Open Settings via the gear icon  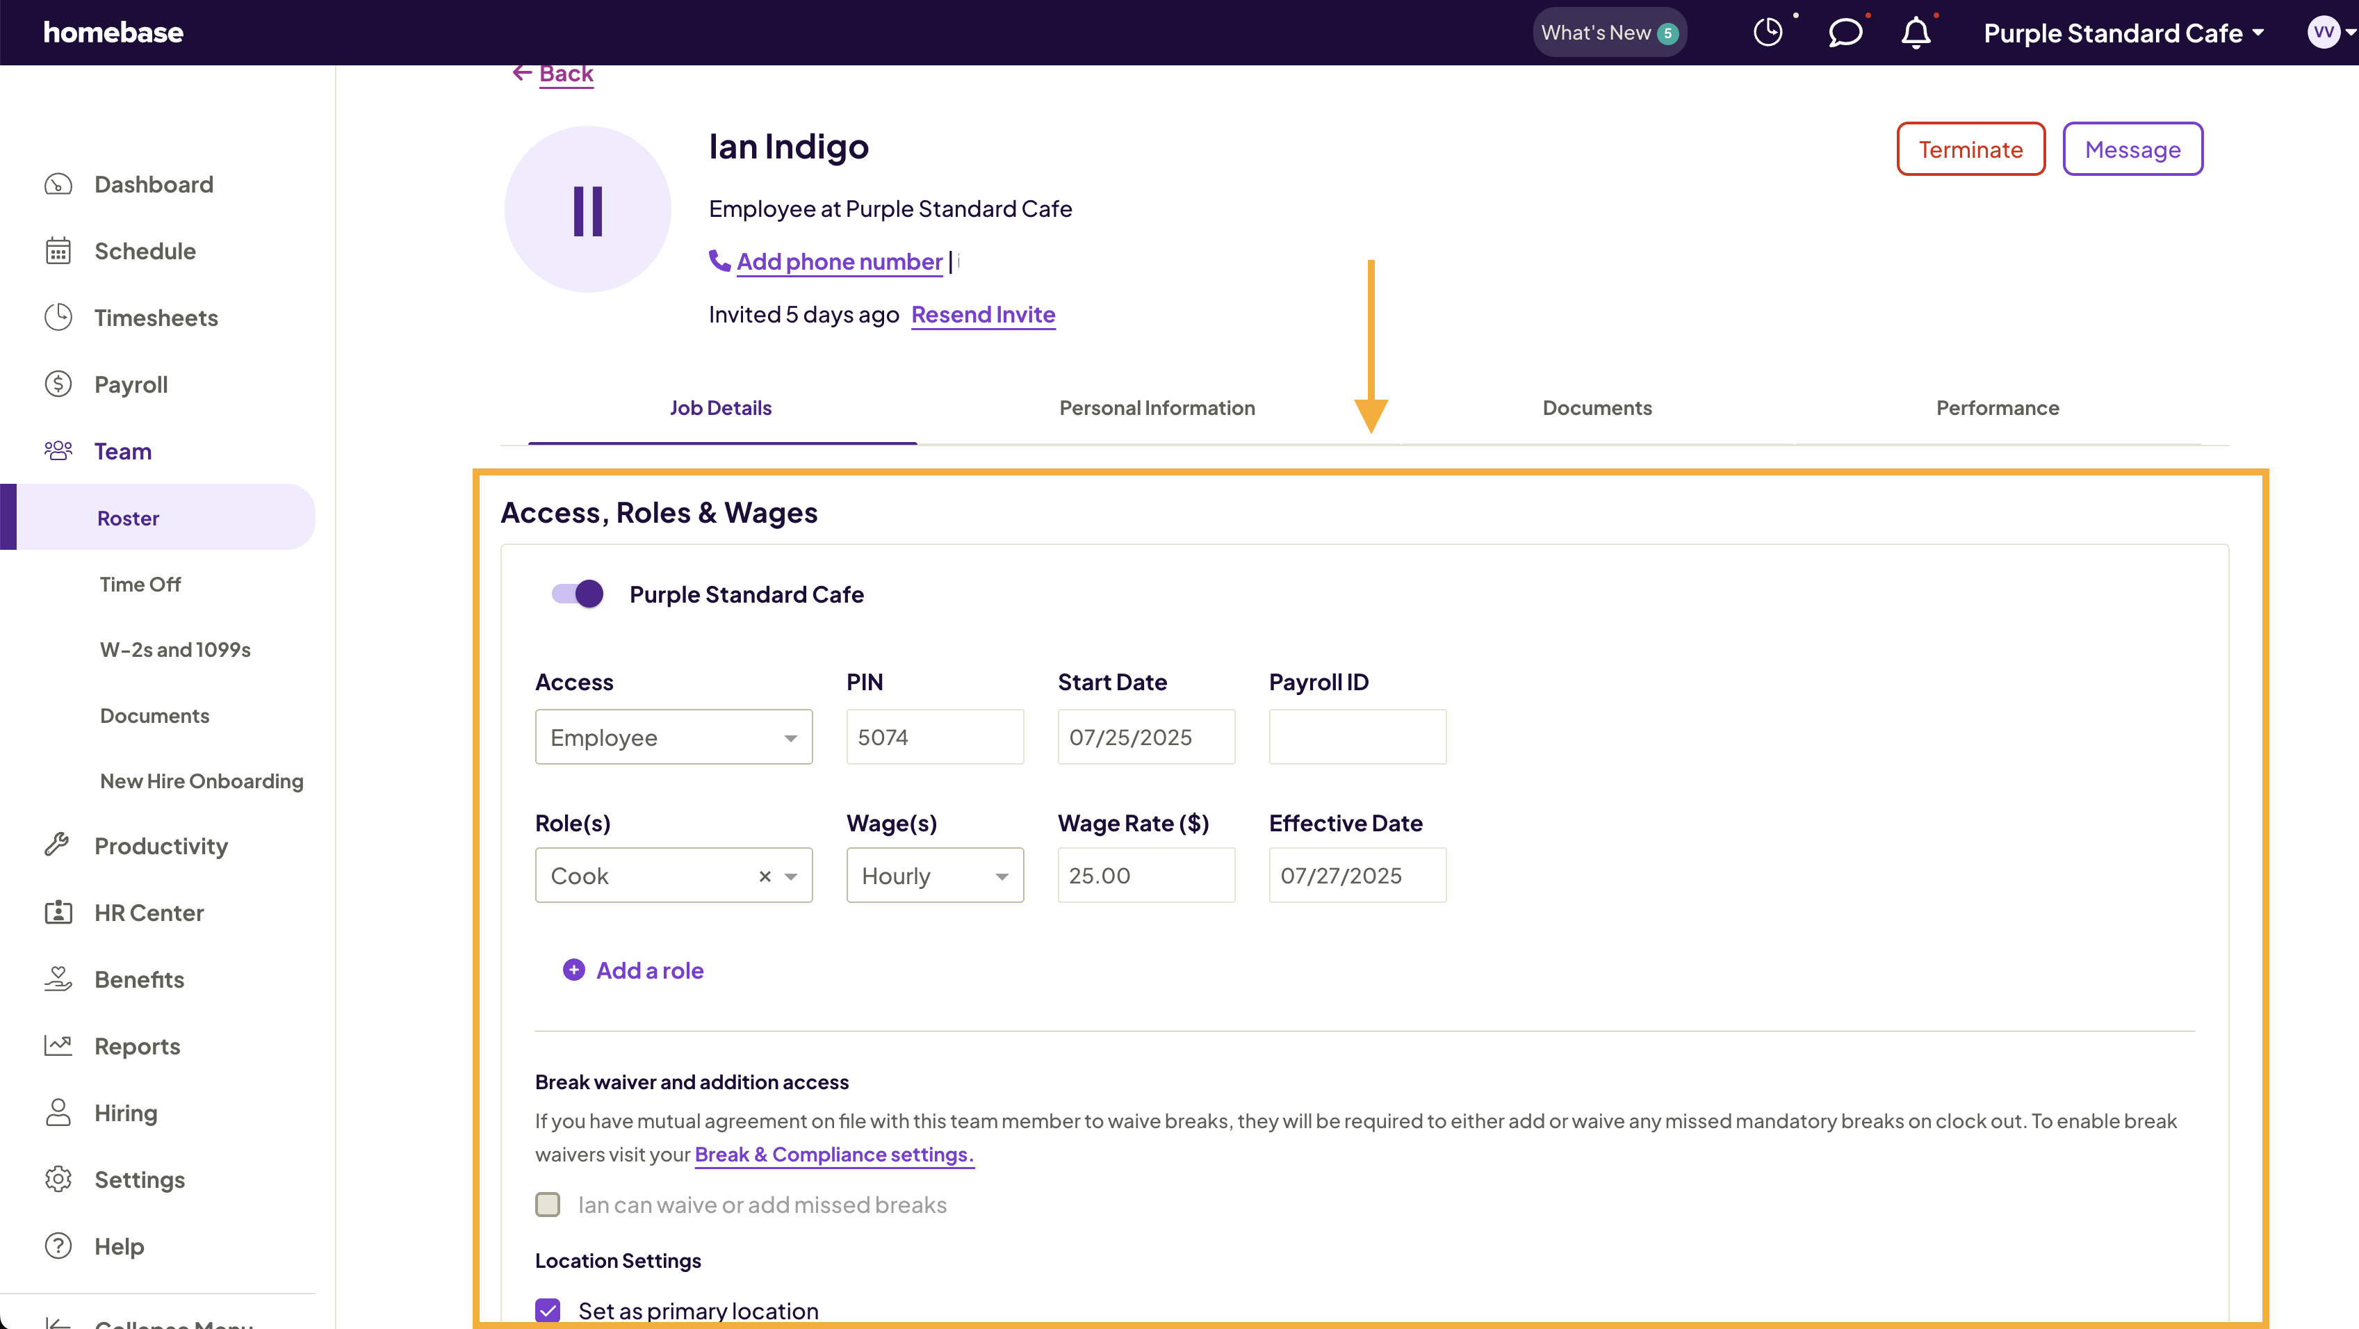pos(58,1179)
